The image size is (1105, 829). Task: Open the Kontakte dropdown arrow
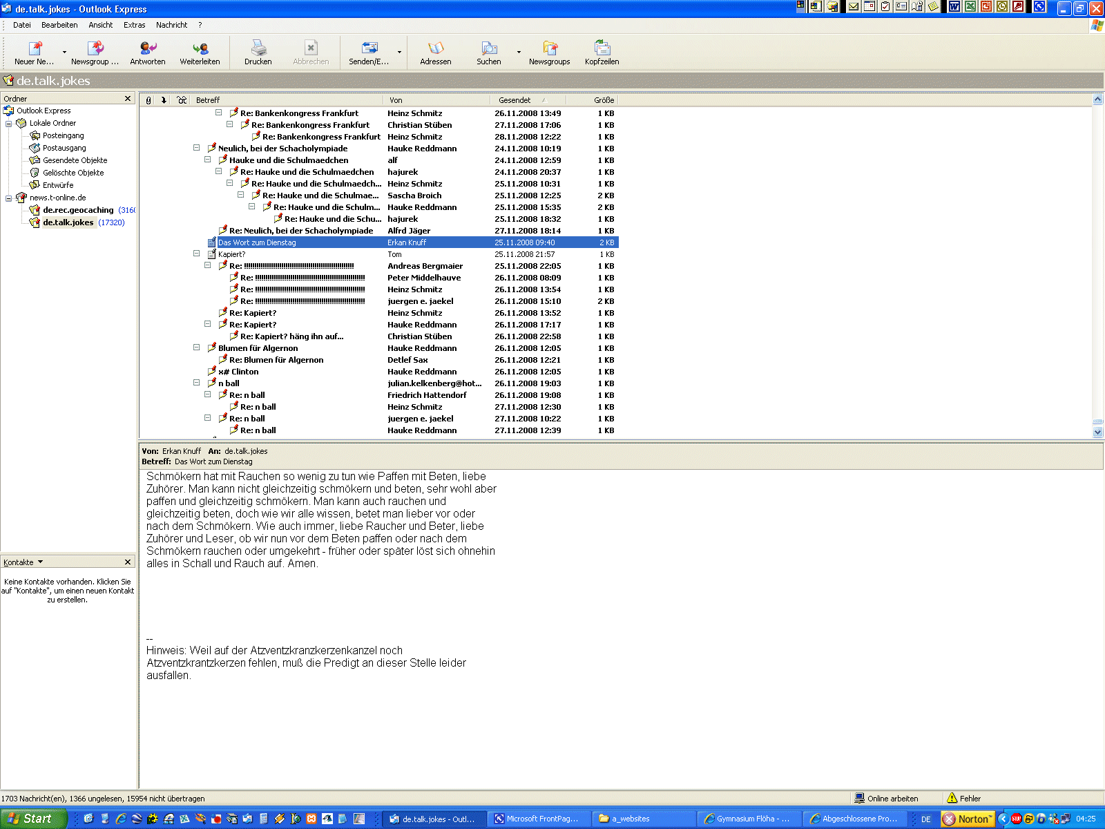[x=40, y=562]
